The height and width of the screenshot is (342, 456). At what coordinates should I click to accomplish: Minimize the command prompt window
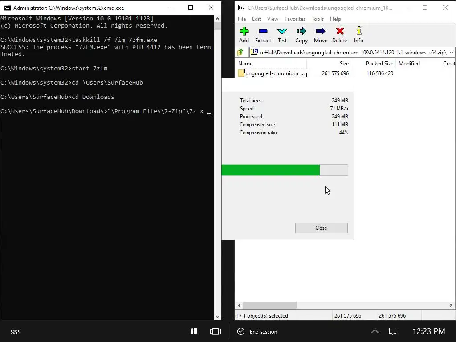tap(171, 8)
